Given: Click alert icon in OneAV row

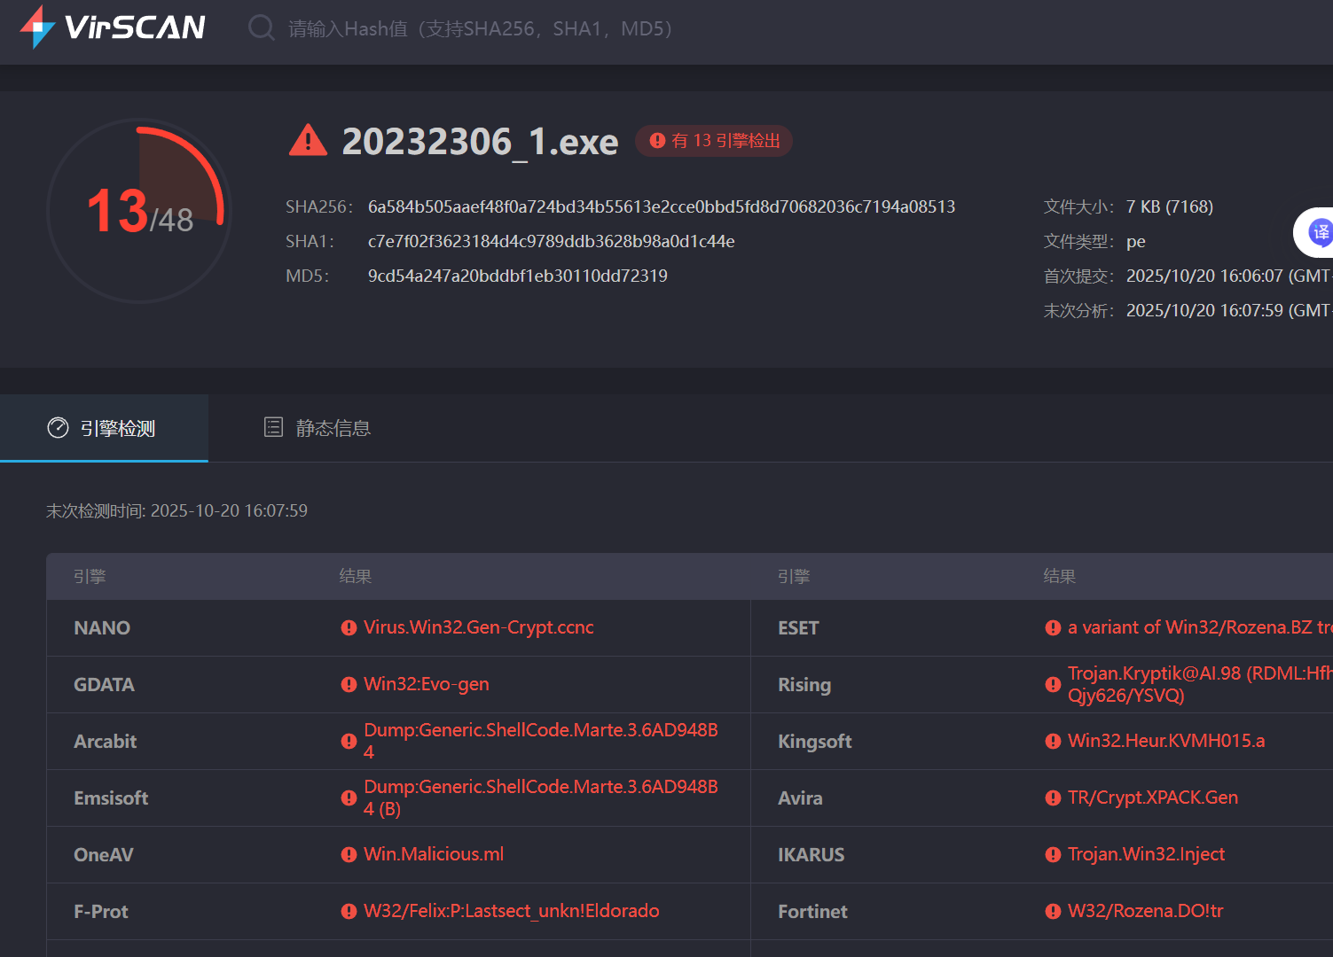Looking at the screenshot, I should (349, 855).
